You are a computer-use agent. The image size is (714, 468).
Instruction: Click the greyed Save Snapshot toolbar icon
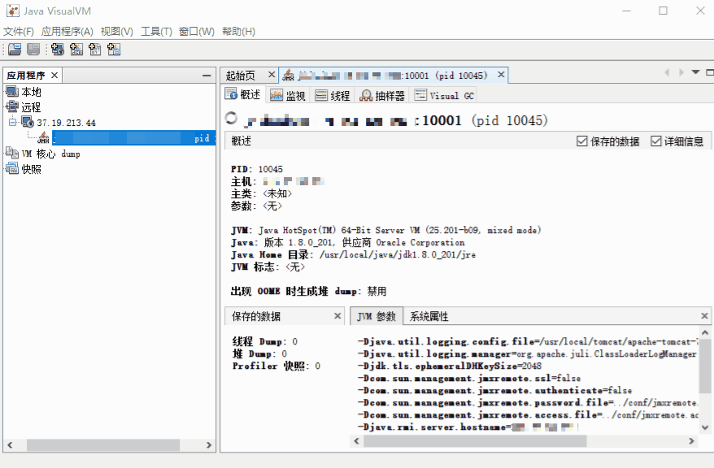[33, 49]
